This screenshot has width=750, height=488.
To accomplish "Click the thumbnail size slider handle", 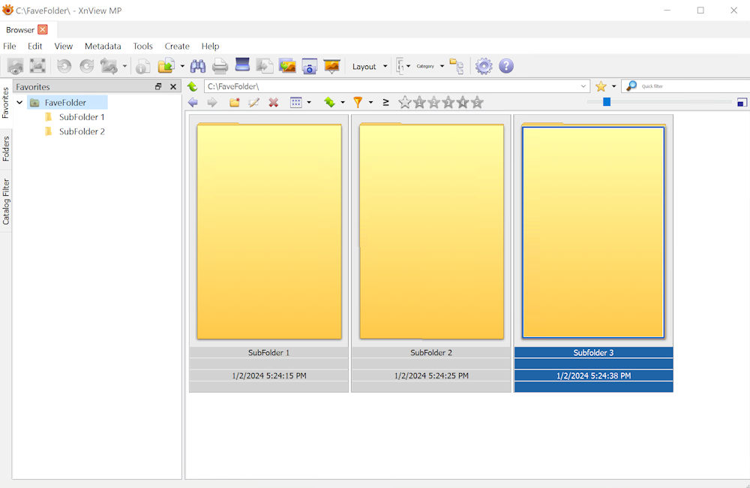I will click(607, 102).
